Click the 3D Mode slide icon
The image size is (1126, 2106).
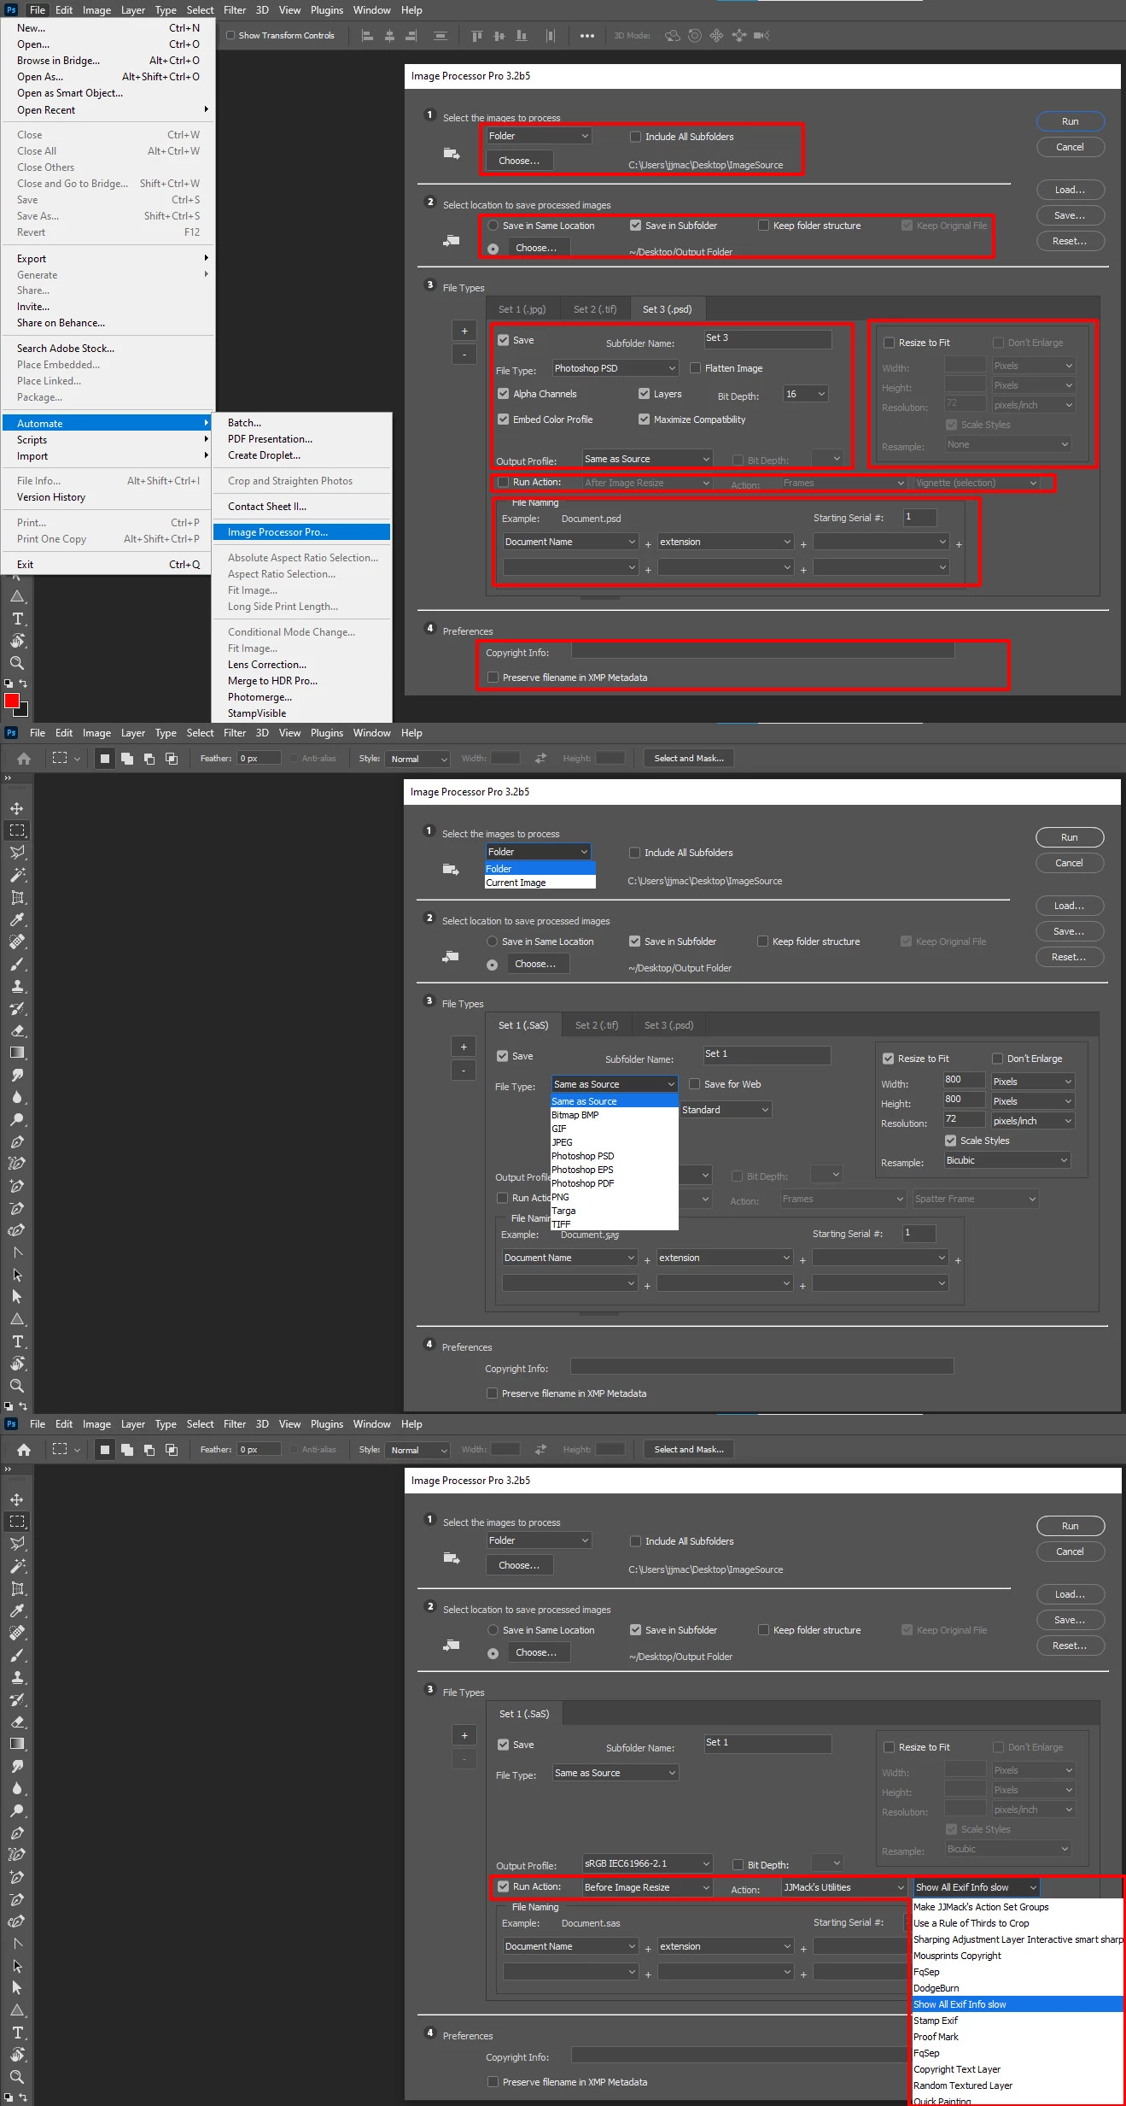click(x=739, y=36)
